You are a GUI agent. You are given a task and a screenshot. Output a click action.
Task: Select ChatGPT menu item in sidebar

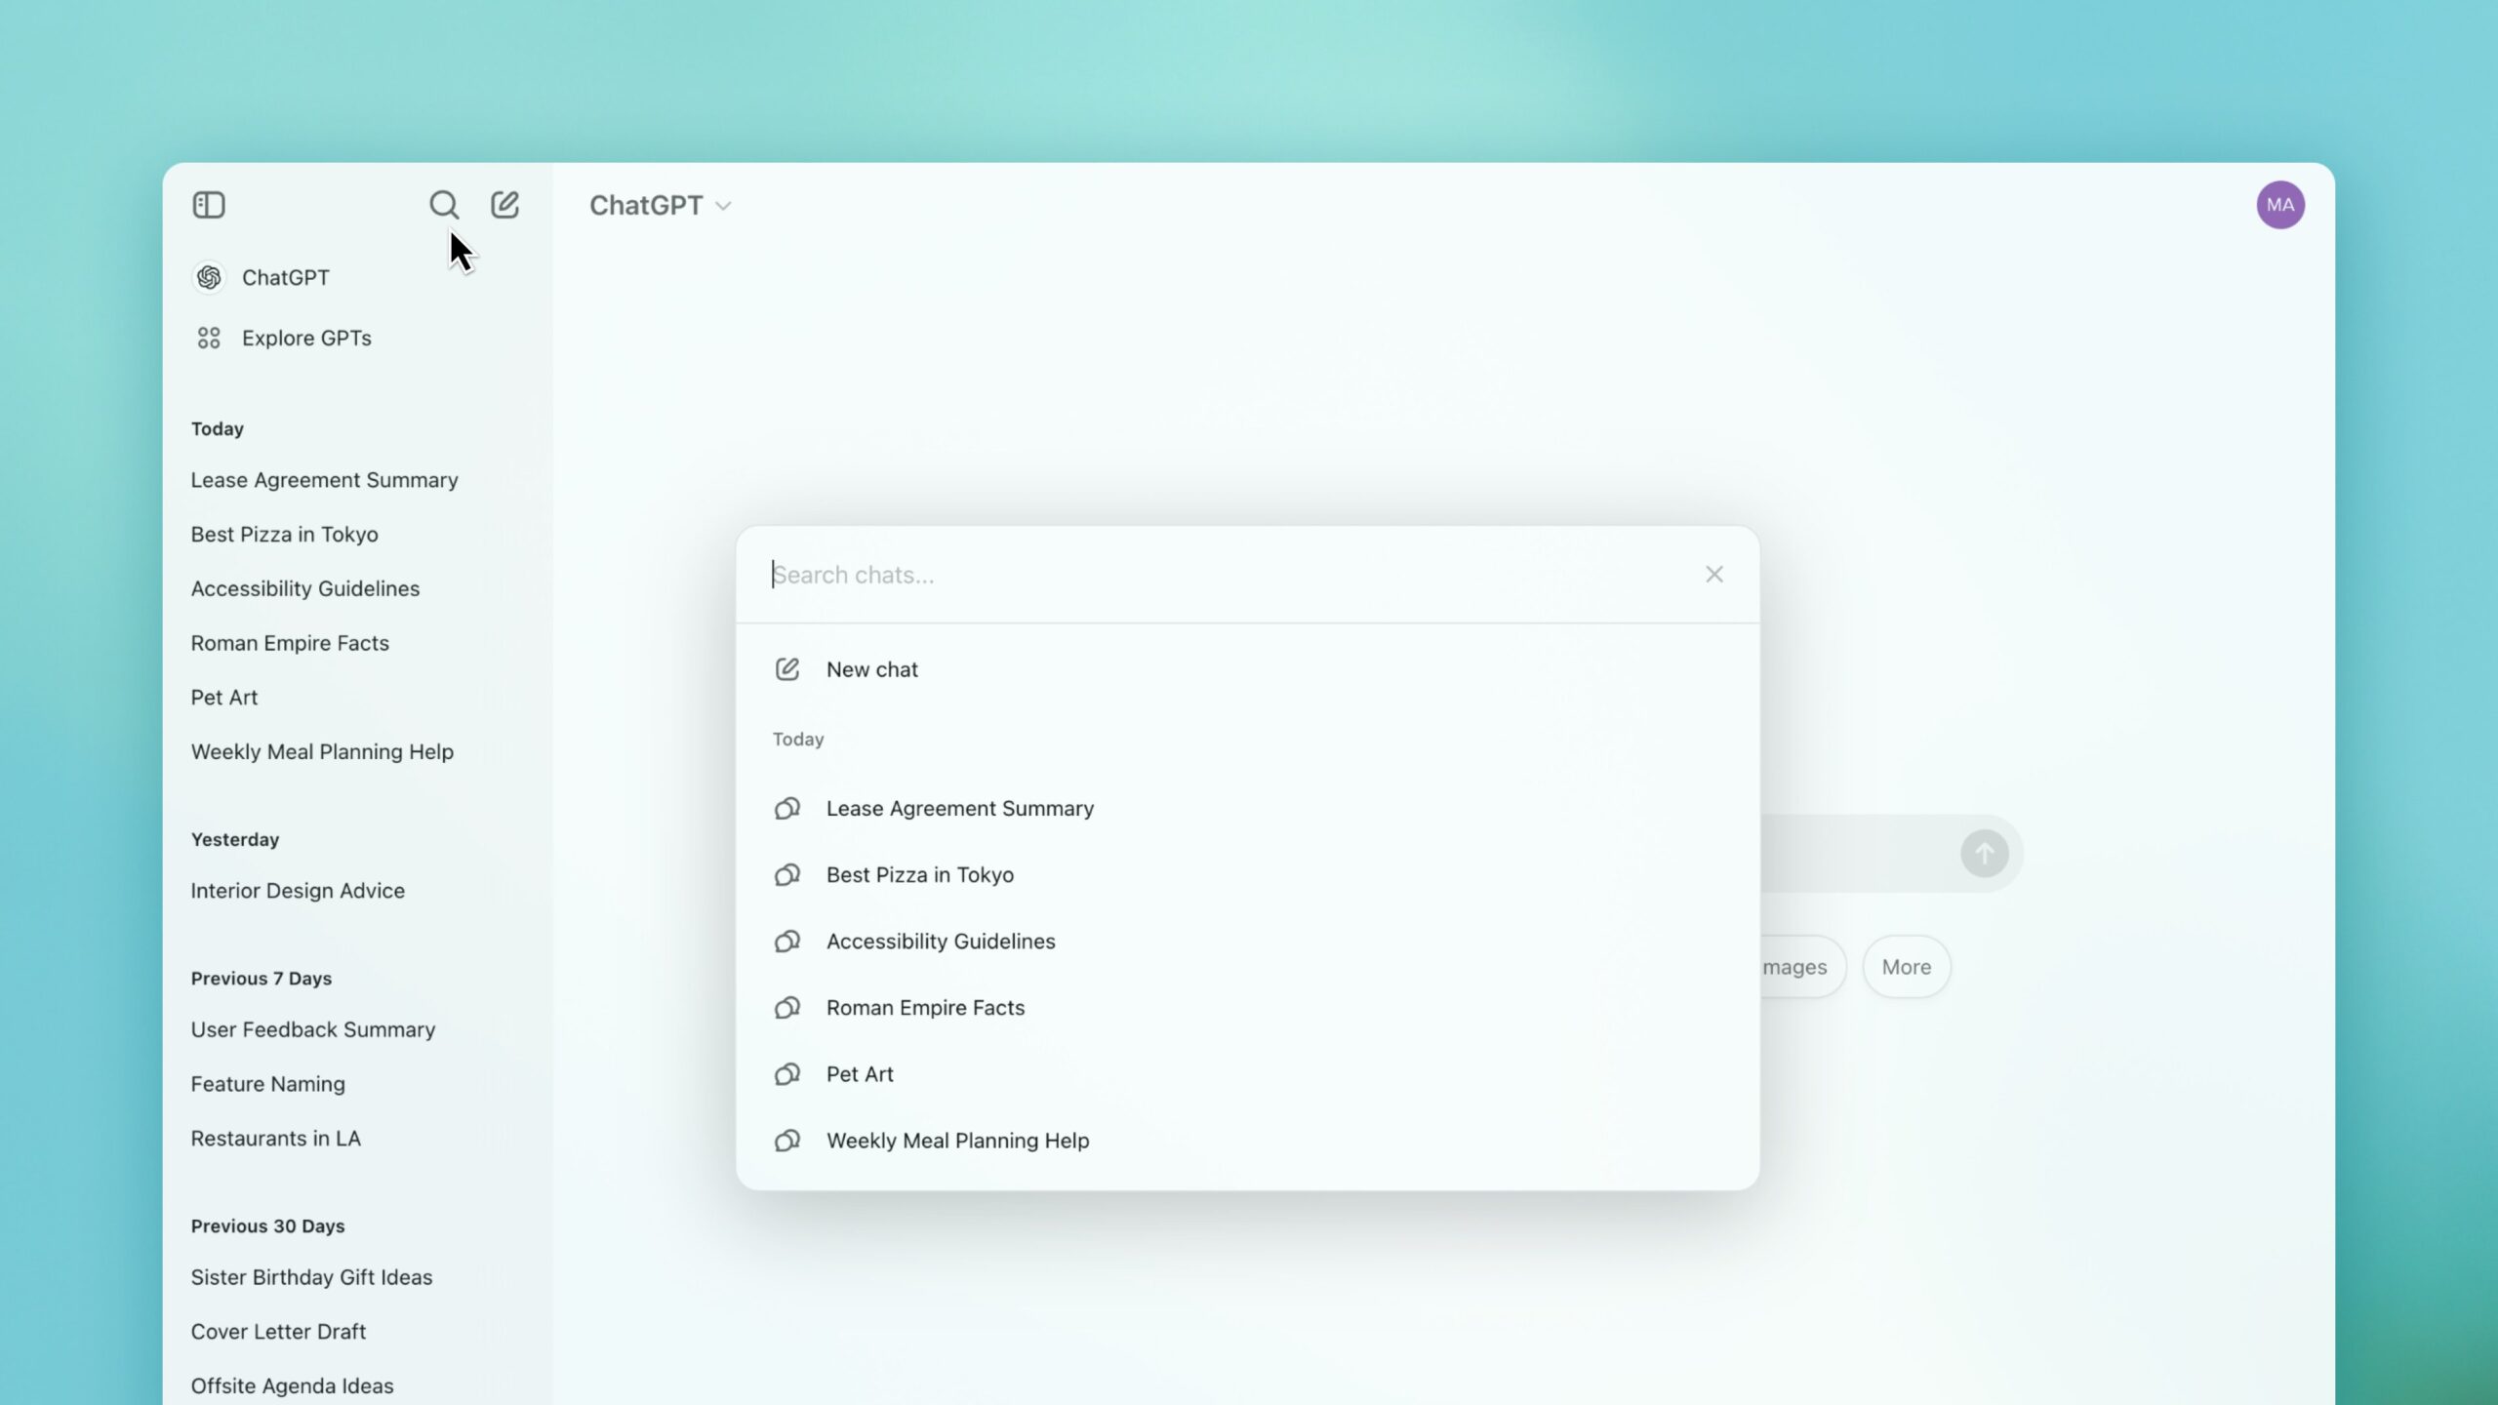(287, 276)
